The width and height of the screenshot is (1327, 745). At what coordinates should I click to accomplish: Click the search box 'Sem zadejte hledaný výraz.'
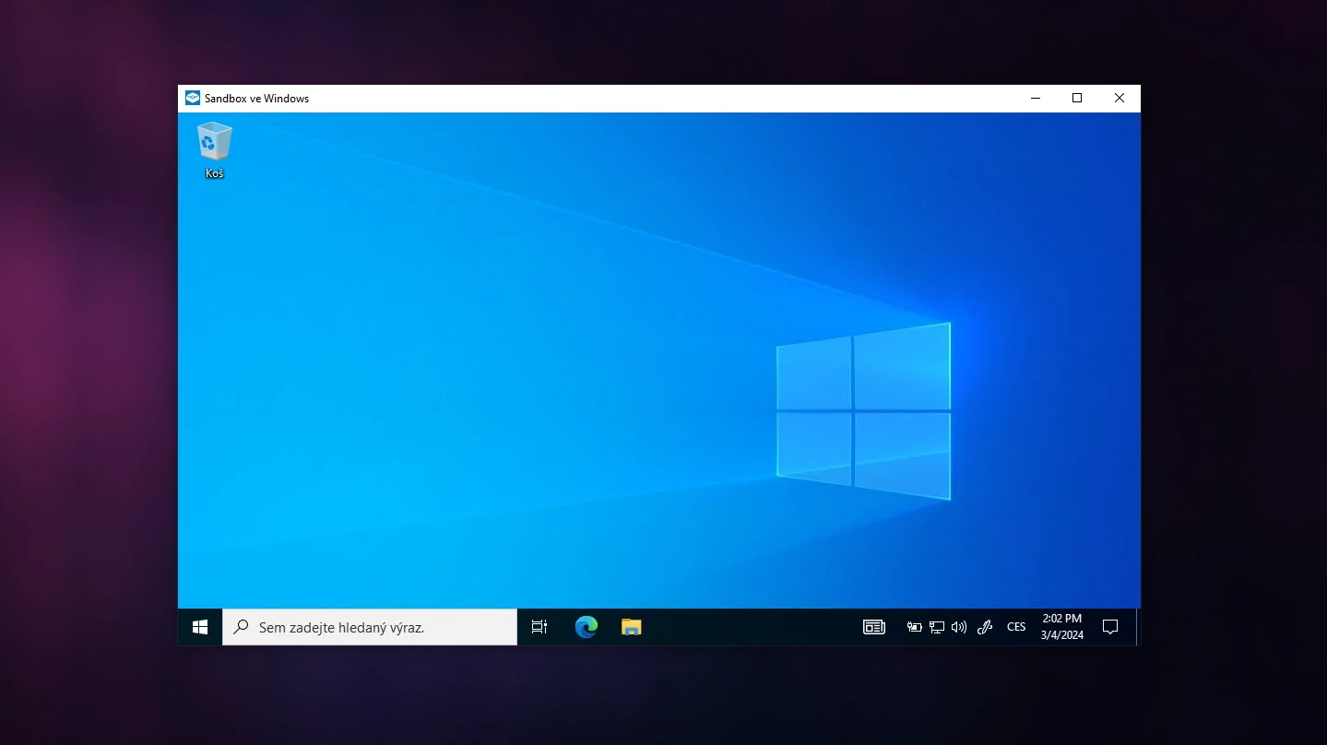(370, 627)
